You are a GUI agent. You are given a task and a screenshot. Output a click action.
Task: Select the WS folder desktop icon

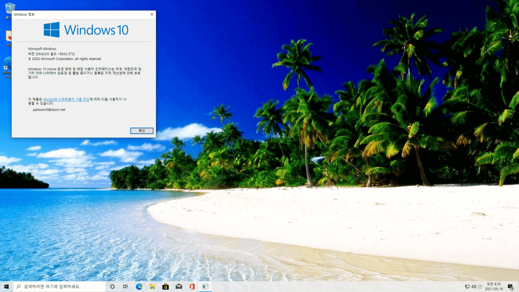[8, 39]
